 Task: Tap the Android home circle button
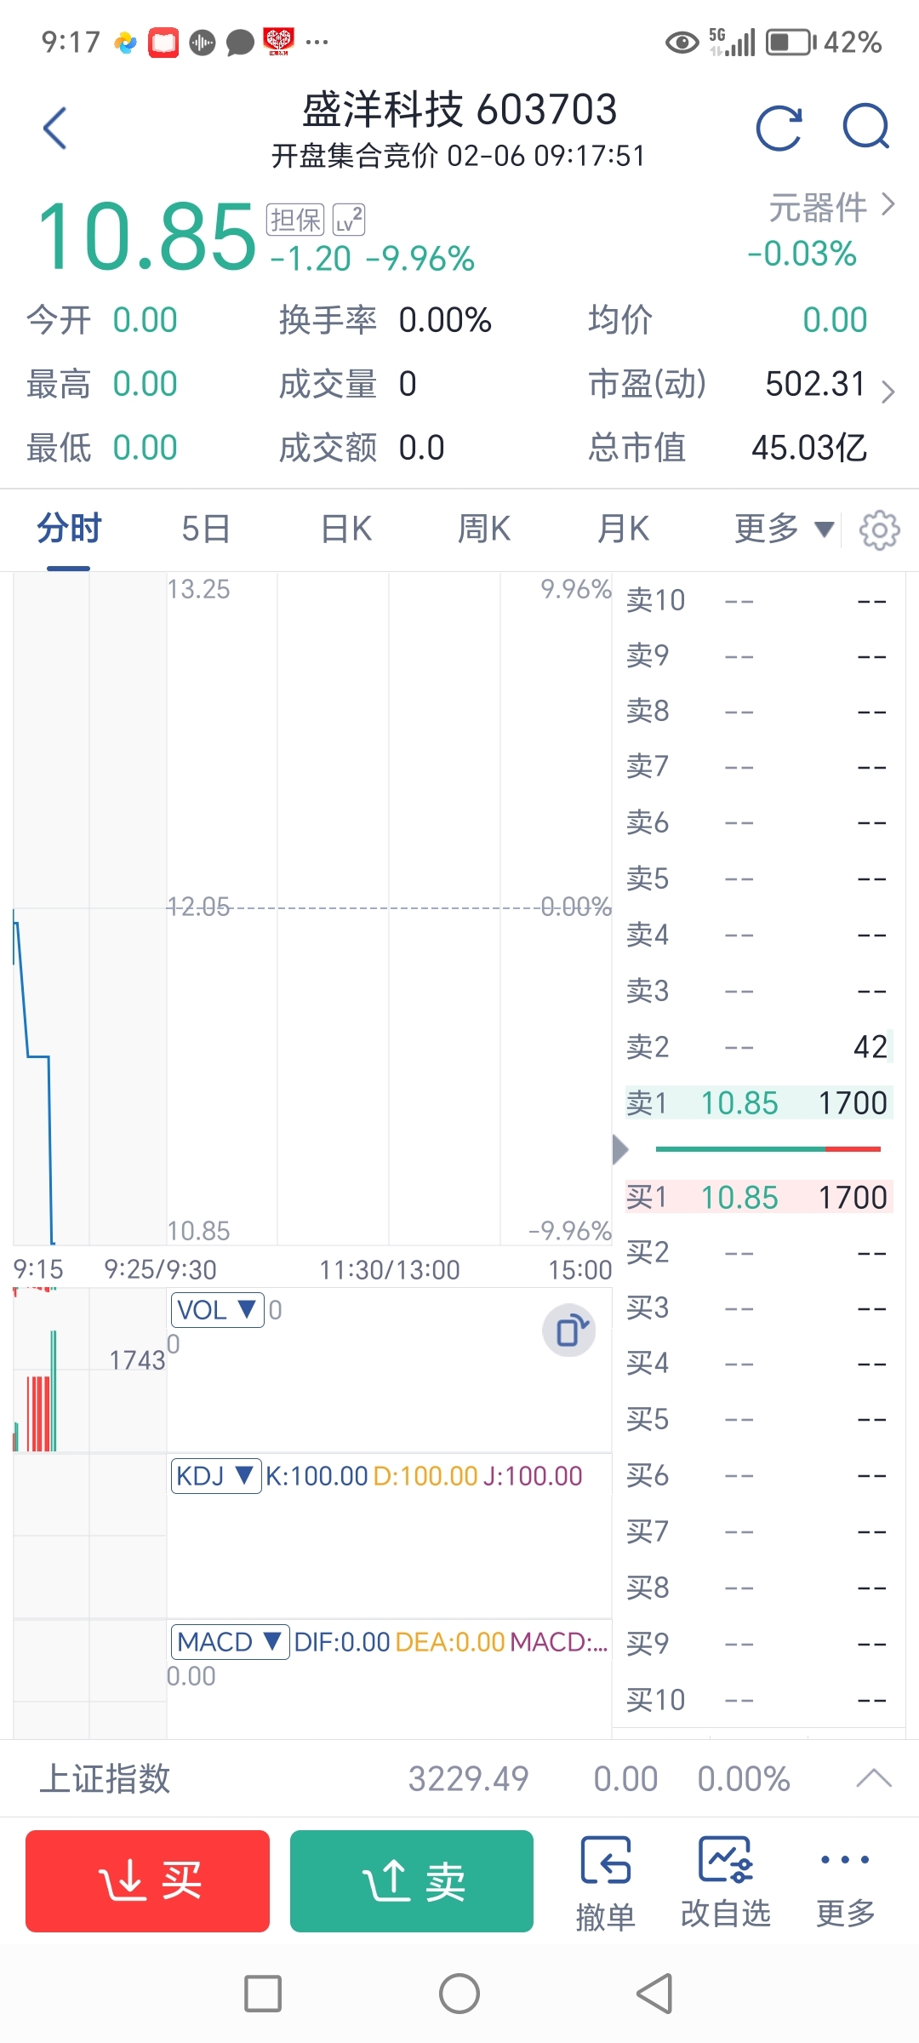[459, 1994]
